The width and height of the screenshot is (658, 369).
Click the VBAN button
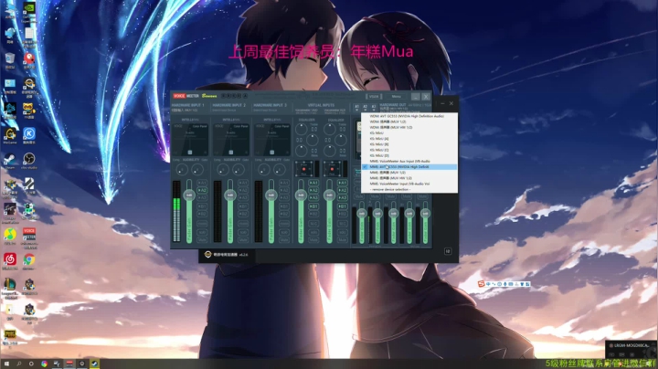point(374,97)
